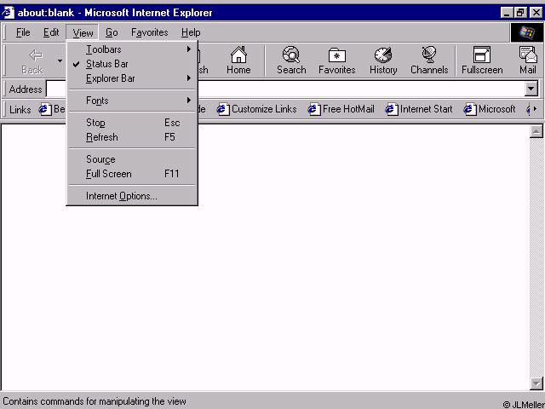Toggle the Status Bar menu option
The height and width of the screenshot is (409, 545).
coord(132,64)
